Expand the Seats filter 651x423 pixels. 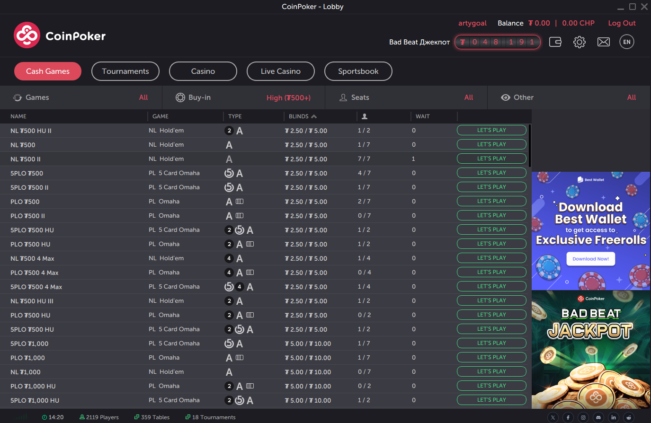[x=406, y=97]
